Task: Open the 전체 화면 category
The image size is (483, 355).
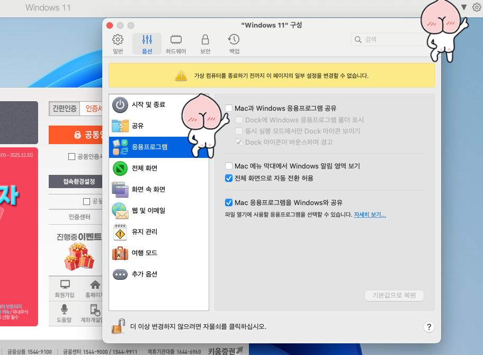Action: pos(159,168)
